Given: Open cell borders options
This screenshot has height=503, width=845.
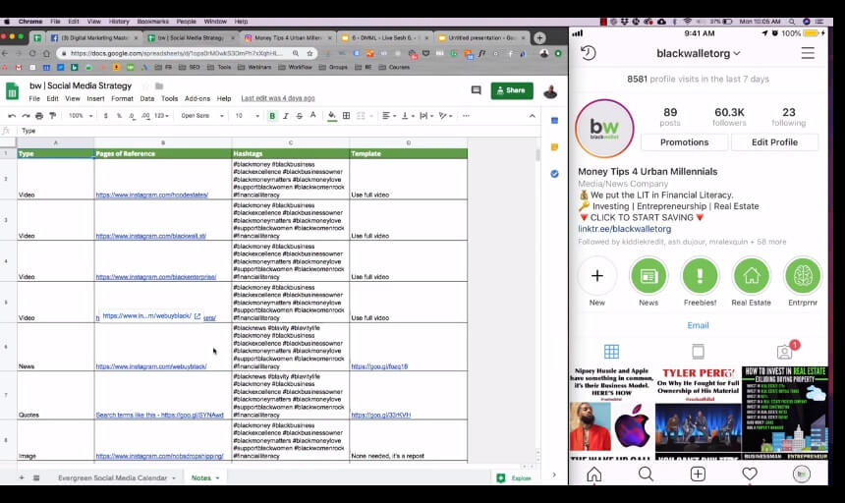Looking at the screenshot, I should pyautogui.click(x=347, y=116).
